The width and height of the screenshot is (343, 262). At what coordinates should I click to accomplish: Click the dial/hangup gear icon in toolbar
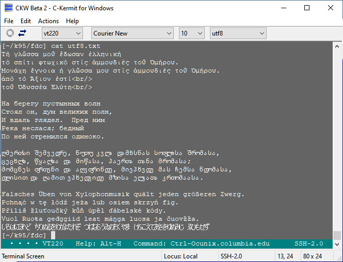click(x=9, y=33)
